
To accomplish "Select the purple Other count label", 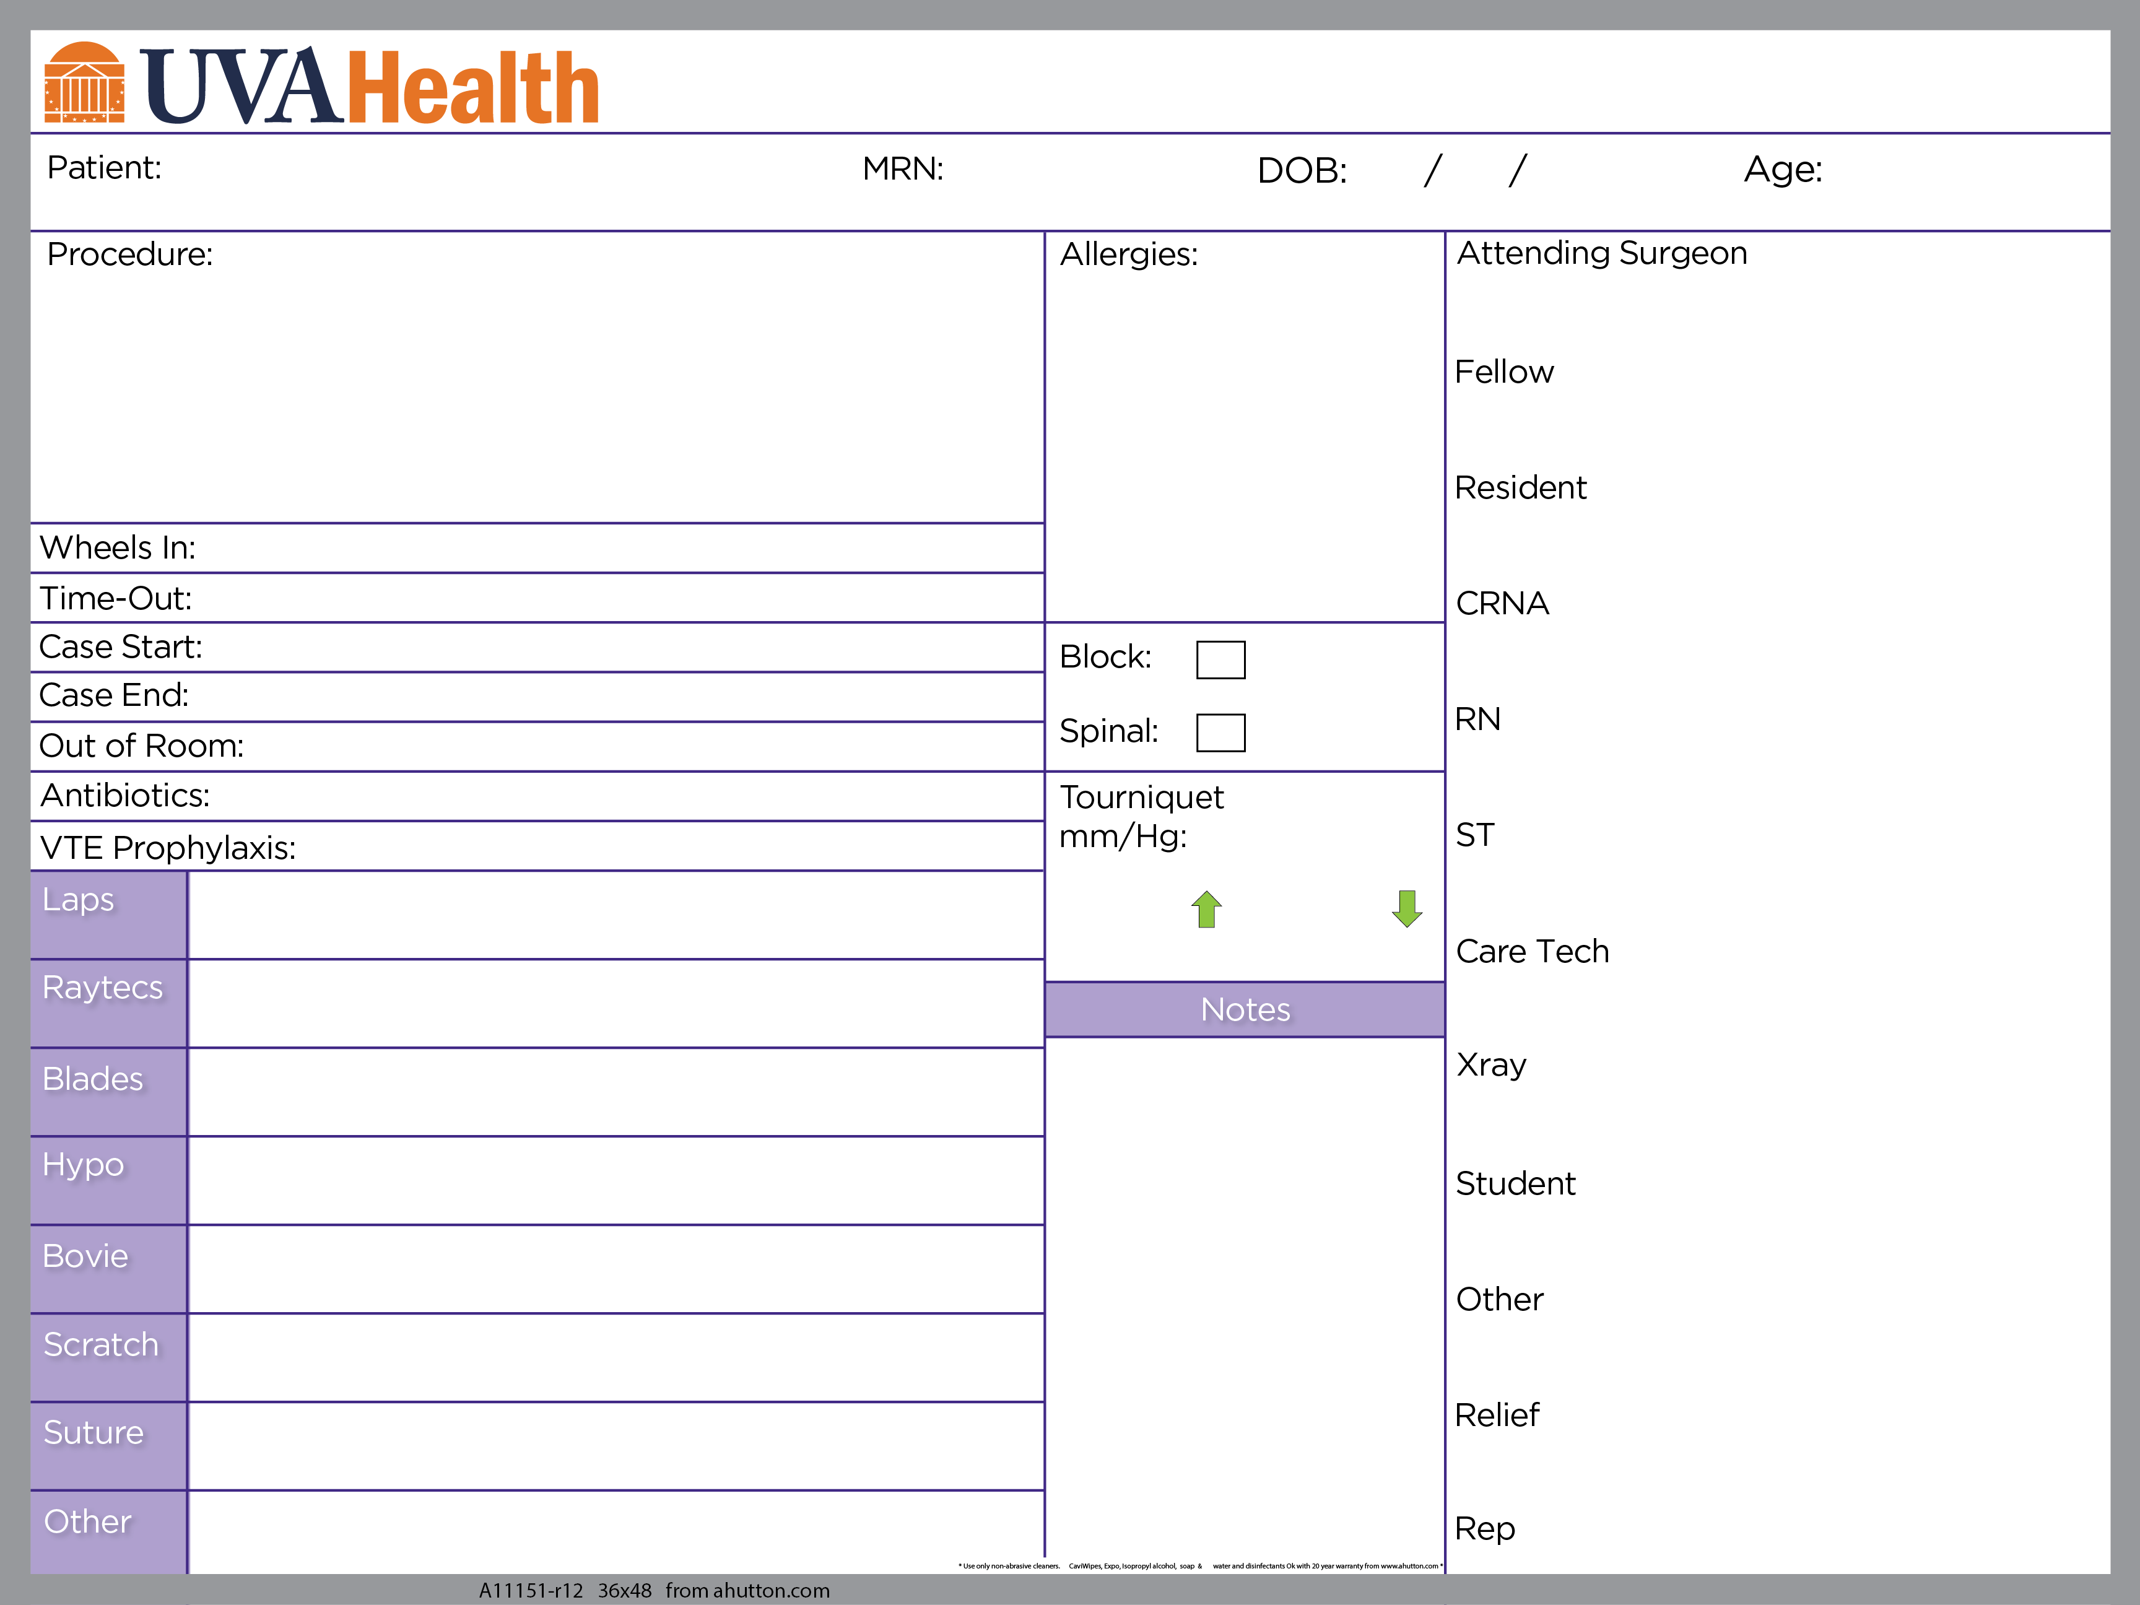I will (x=108, y=1533).
